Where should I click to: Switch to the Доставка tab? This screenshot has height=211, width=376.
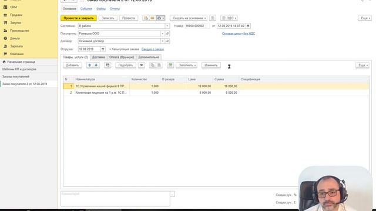(99, 57)
